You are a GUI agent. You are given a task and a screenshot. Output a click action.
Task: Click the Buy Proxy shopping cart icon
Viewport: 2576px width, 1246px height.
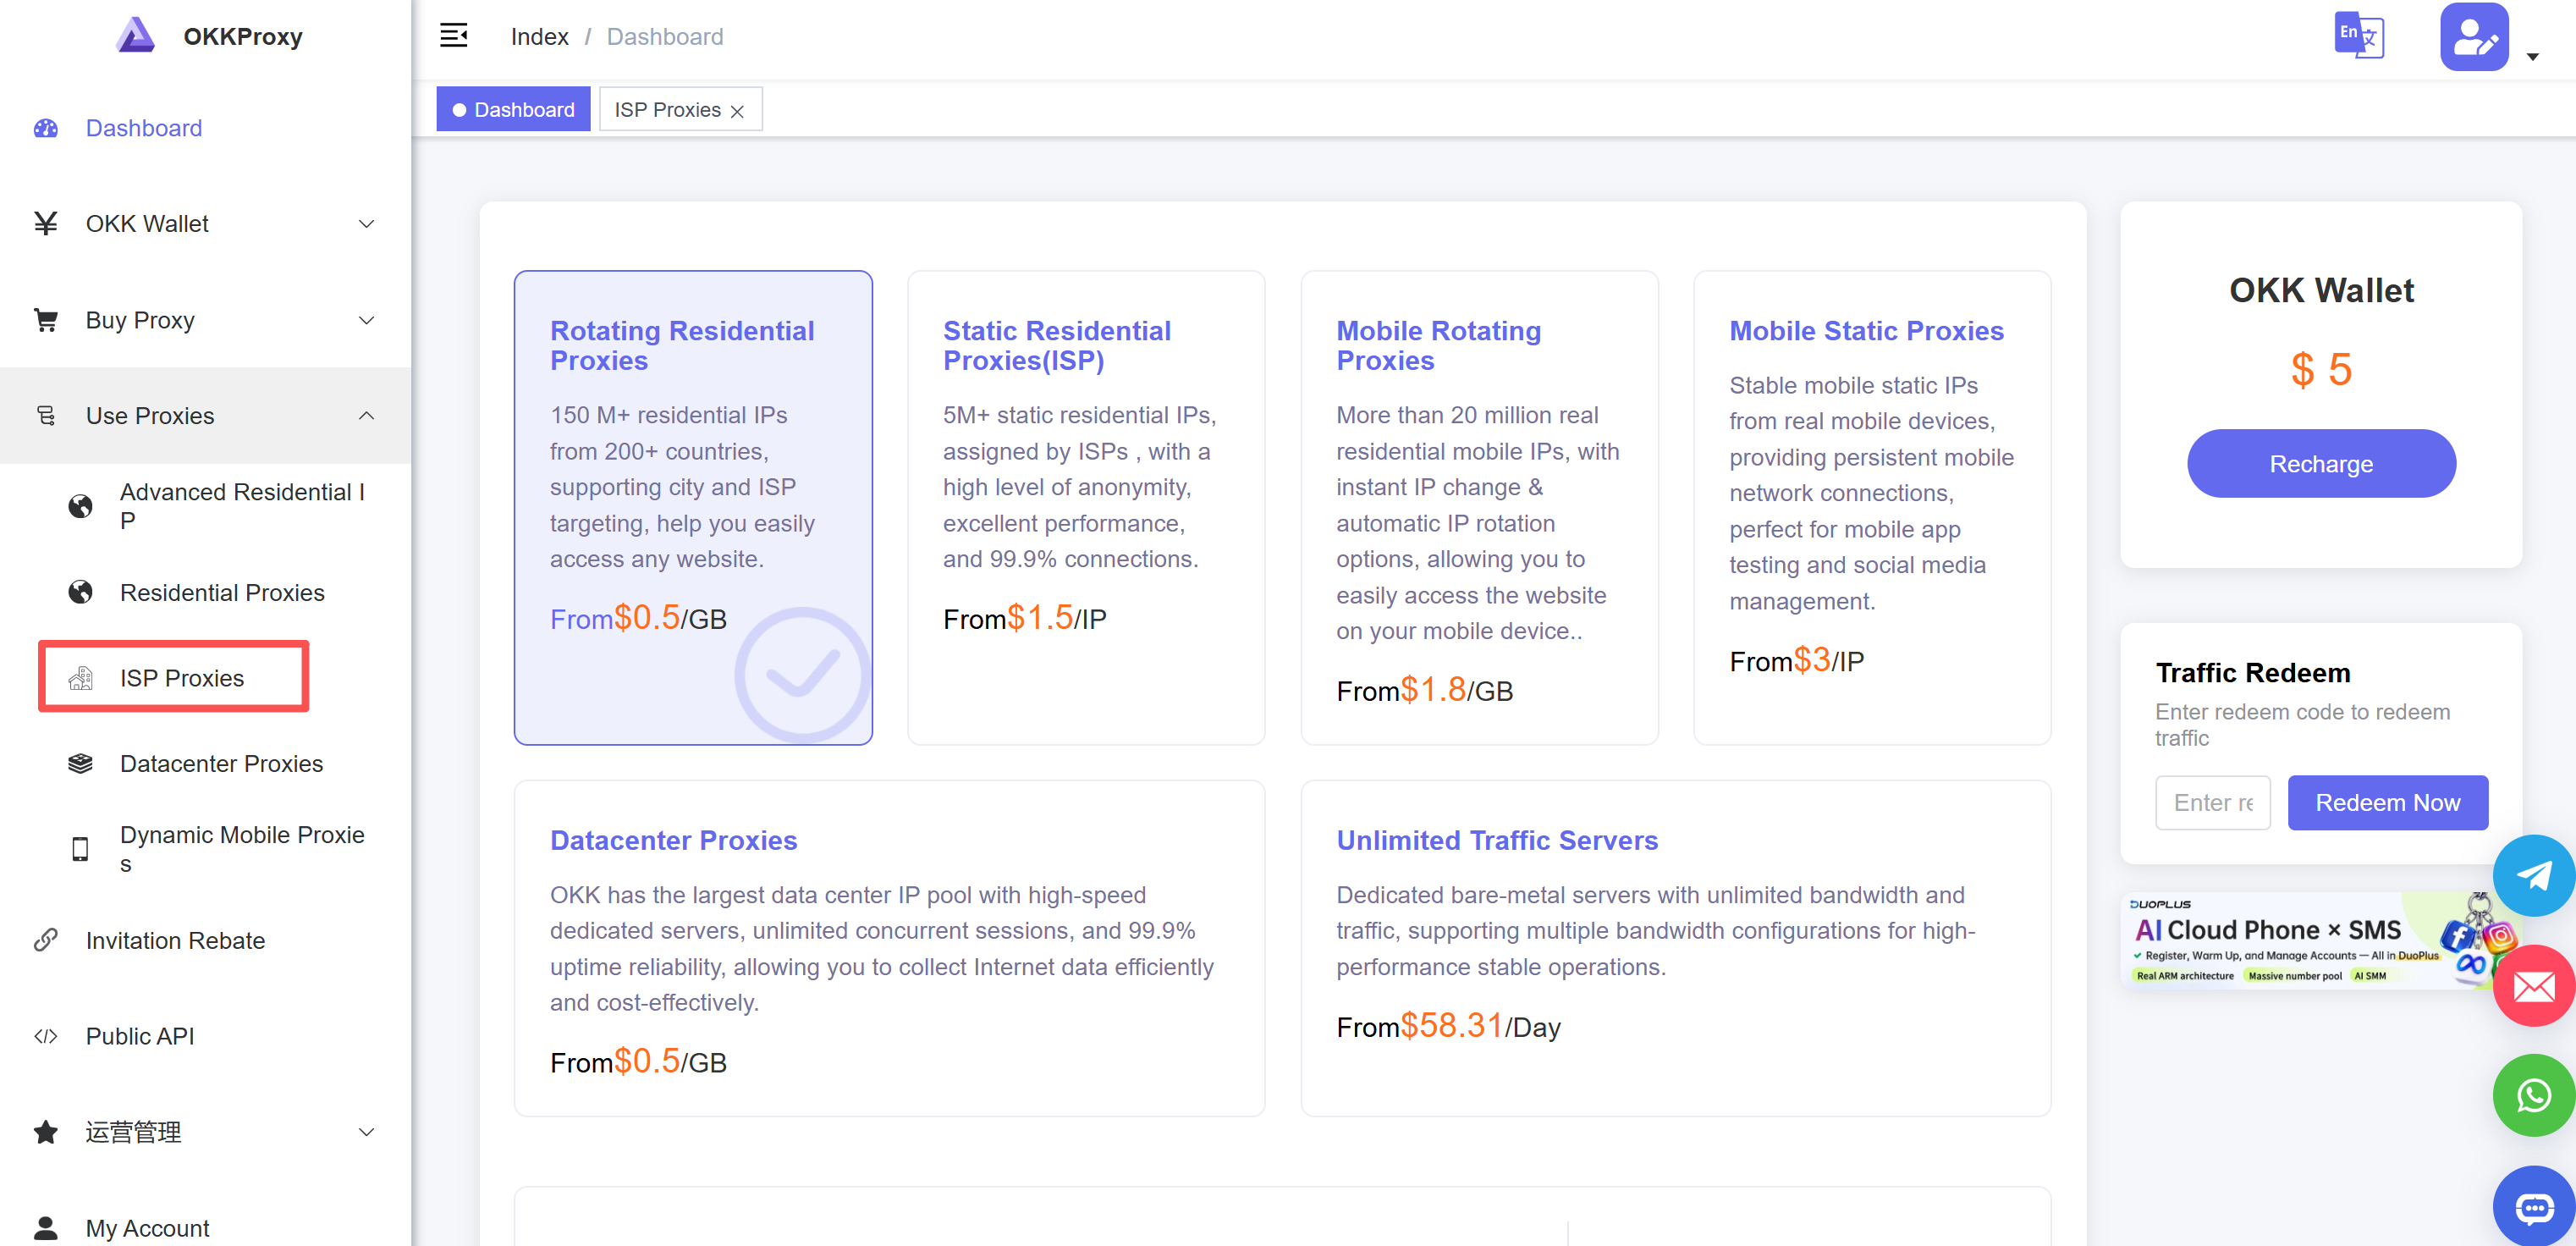coord(46,320)
